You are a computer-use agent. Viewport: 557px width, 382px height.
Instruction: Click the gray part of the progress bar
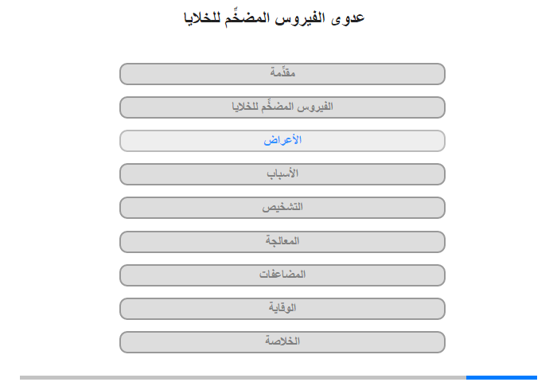click(243, 377)
